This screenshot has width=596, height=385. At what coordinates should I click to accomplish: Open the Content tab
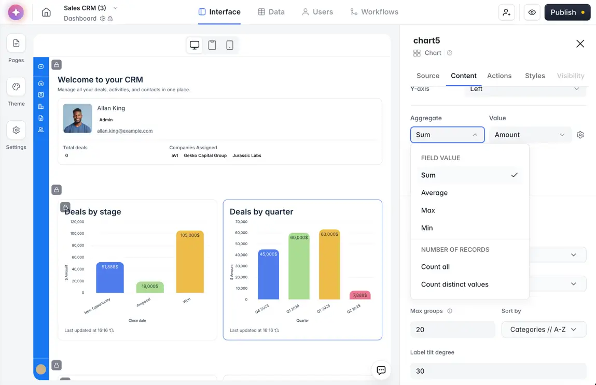pyautogui.click(x=463, y=76)
